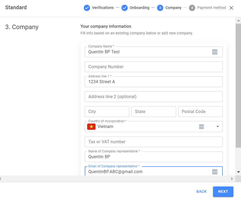Screen dimensions: 241x198
Task: Click the Payment method step label
Action: tap(212, 8)
